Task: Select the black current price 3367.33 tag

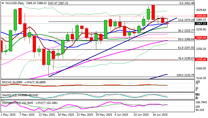Action: [201, 23]
